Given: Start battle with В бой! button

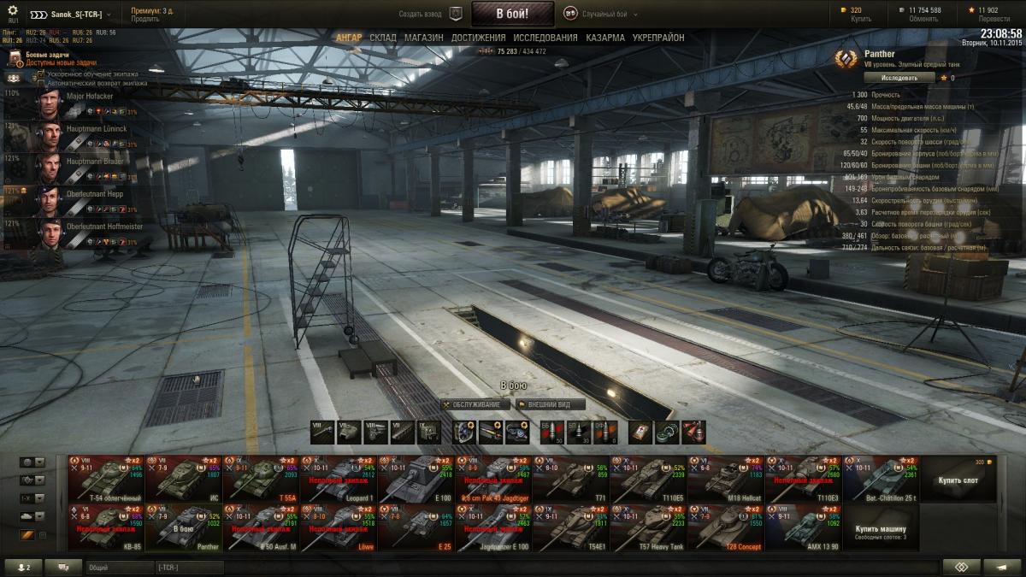Looking at the screenshot, I should coord(512,14).
